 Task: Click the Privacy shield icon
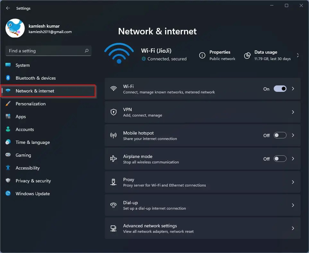click(8, 180)
